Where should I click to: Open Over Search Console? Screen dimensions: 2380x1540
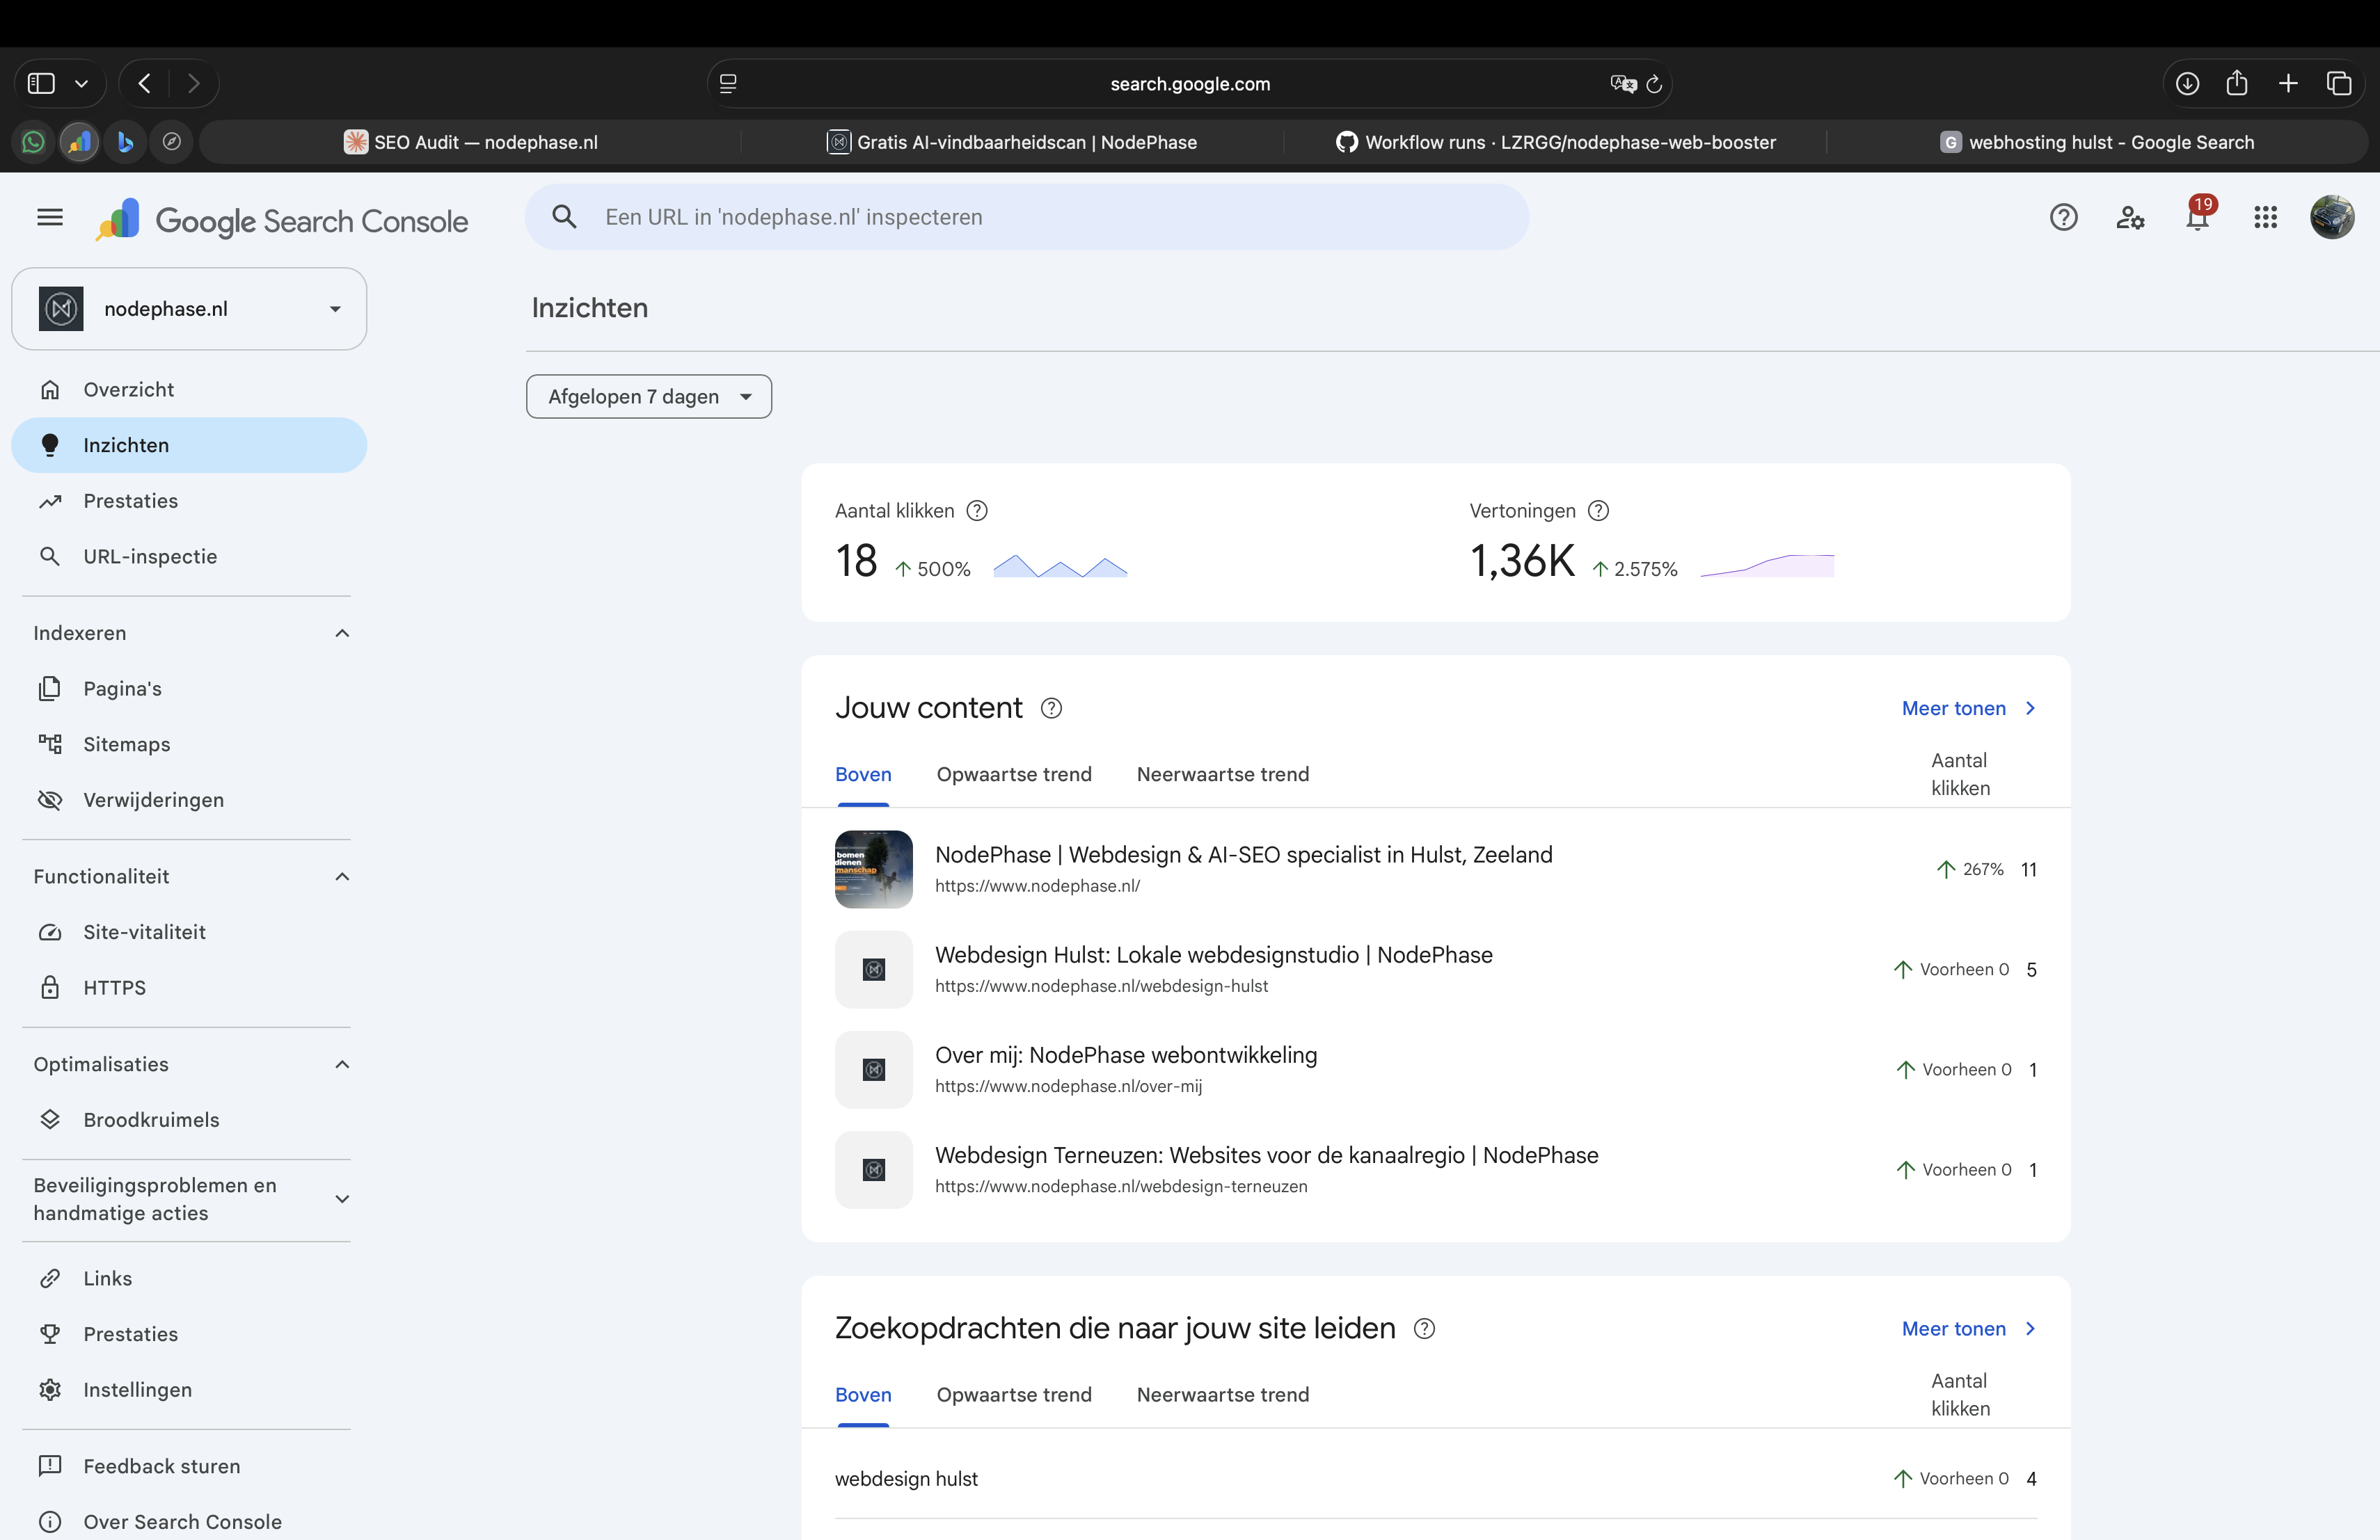[x=189, y=1522]
